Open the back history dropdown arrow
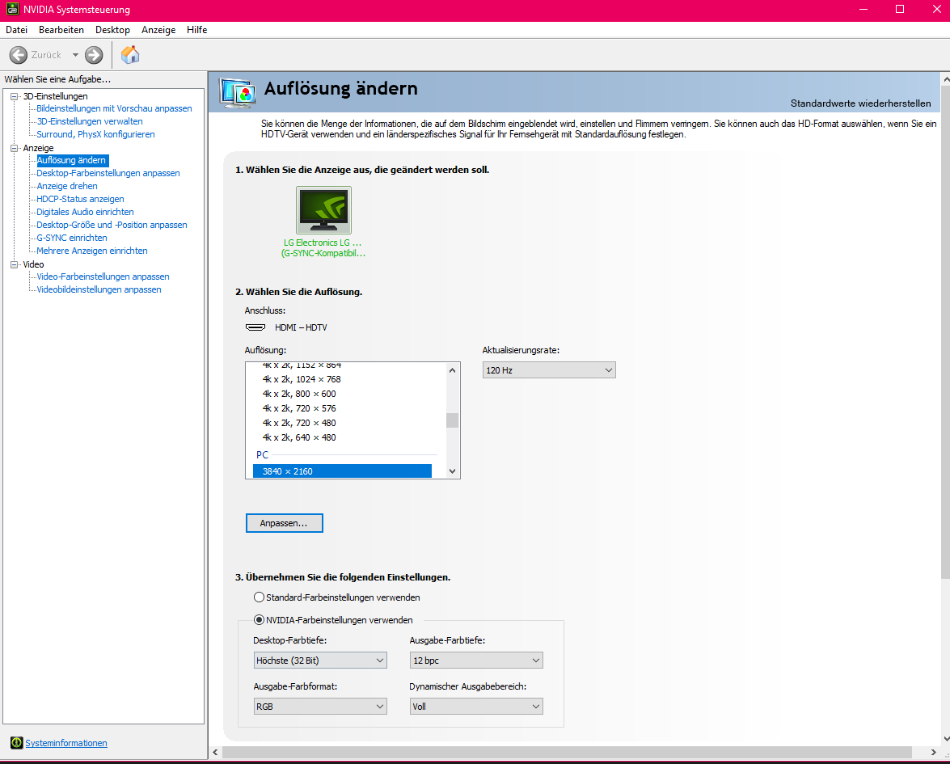This screenshot has width=950, height=764. 75,55
